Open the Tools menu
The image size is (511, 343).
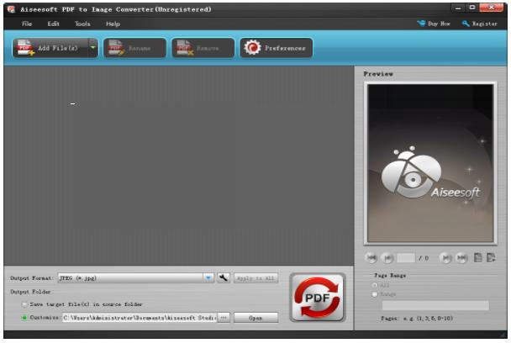click(x=82, y=24)
